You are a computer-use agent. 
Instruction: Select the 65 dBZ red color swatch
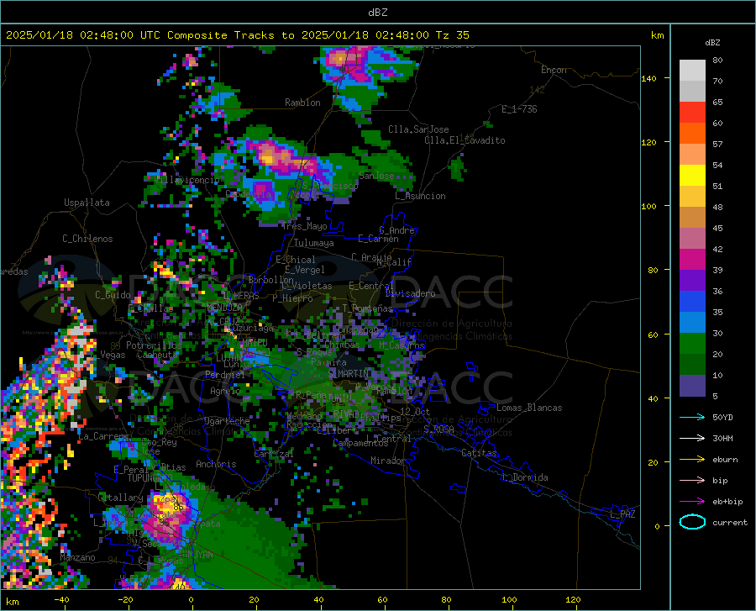click(x=692, y=113)
